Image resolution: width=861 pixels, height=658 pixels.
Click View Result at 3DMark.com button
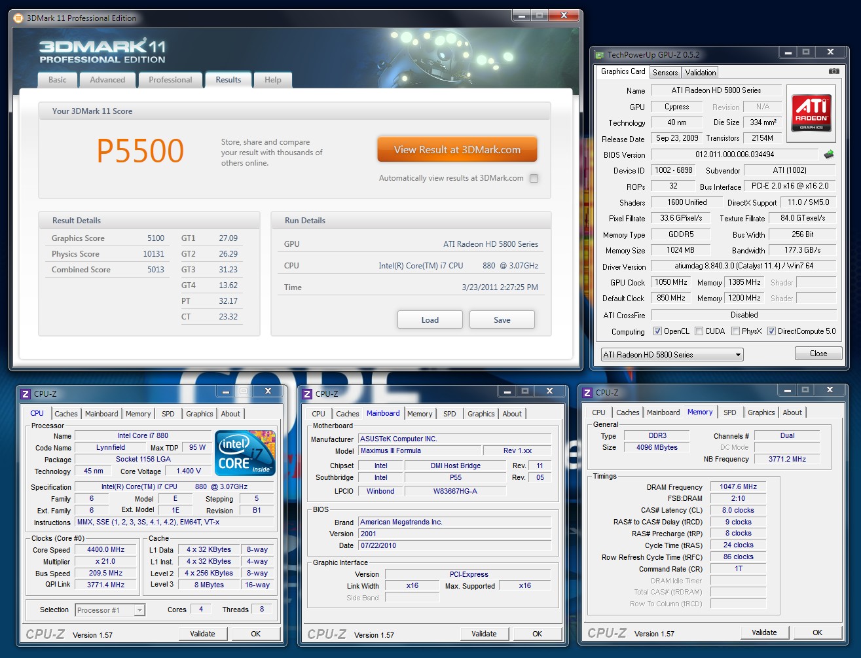pyautogui.click(x=457, y=150)
